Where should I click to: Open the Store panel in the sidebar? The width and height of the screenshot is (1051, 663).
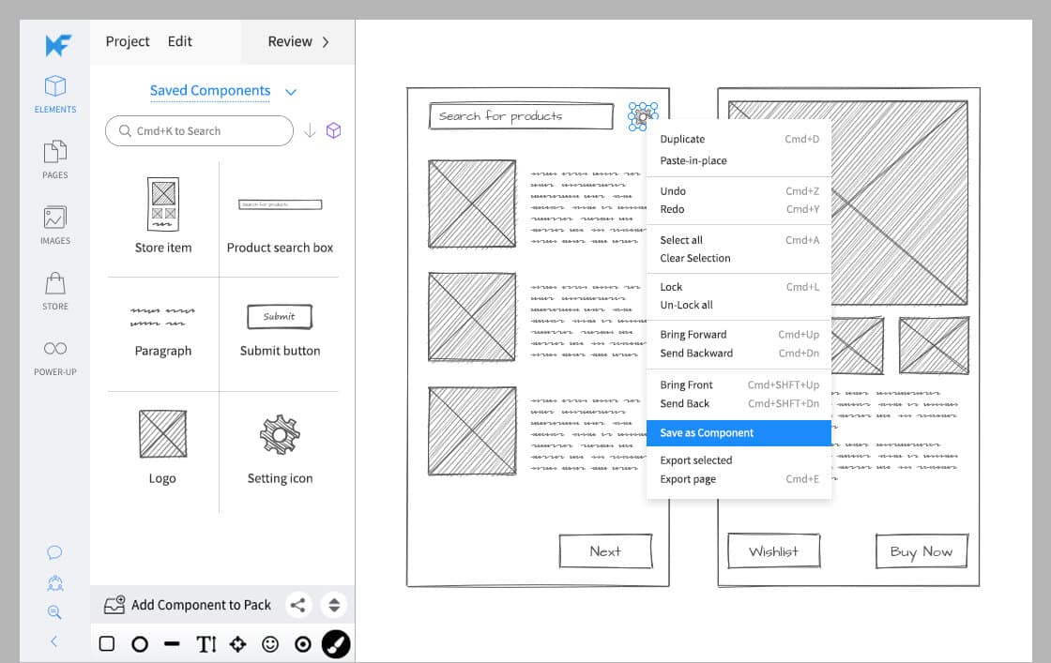pyautogui.click(x=54, y=286)
